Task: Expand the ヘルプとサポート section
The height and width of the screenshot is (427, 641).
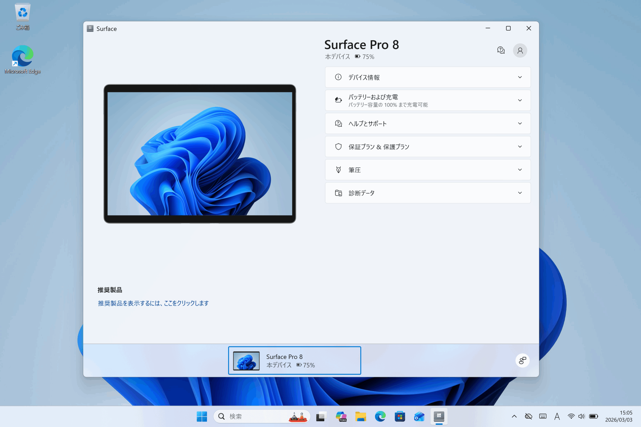Action: (x=520, y=124)
